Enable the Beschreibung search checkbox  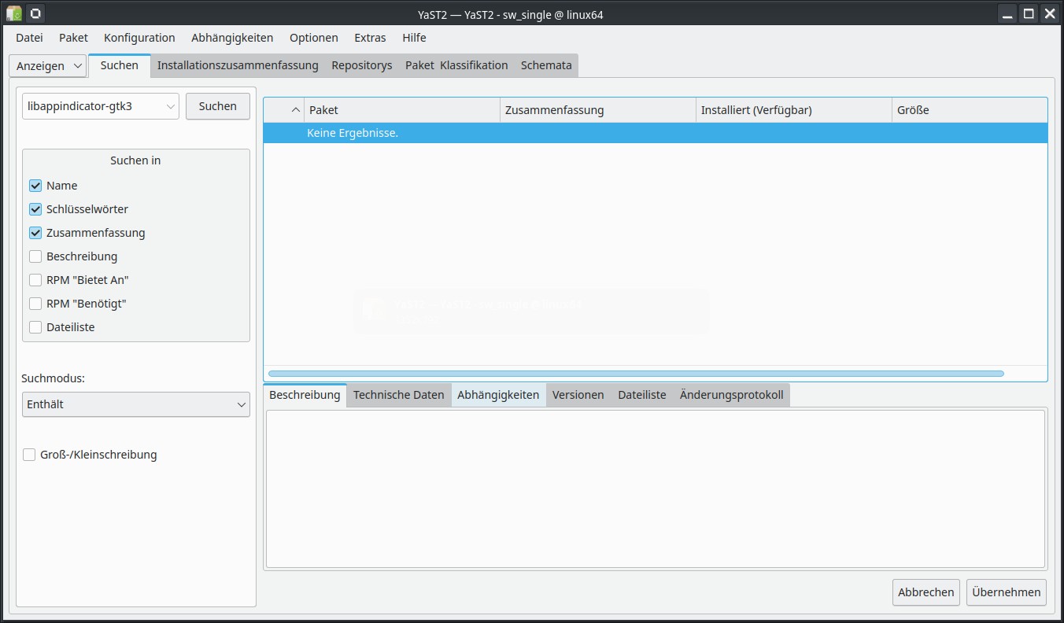tap(35, 256)
